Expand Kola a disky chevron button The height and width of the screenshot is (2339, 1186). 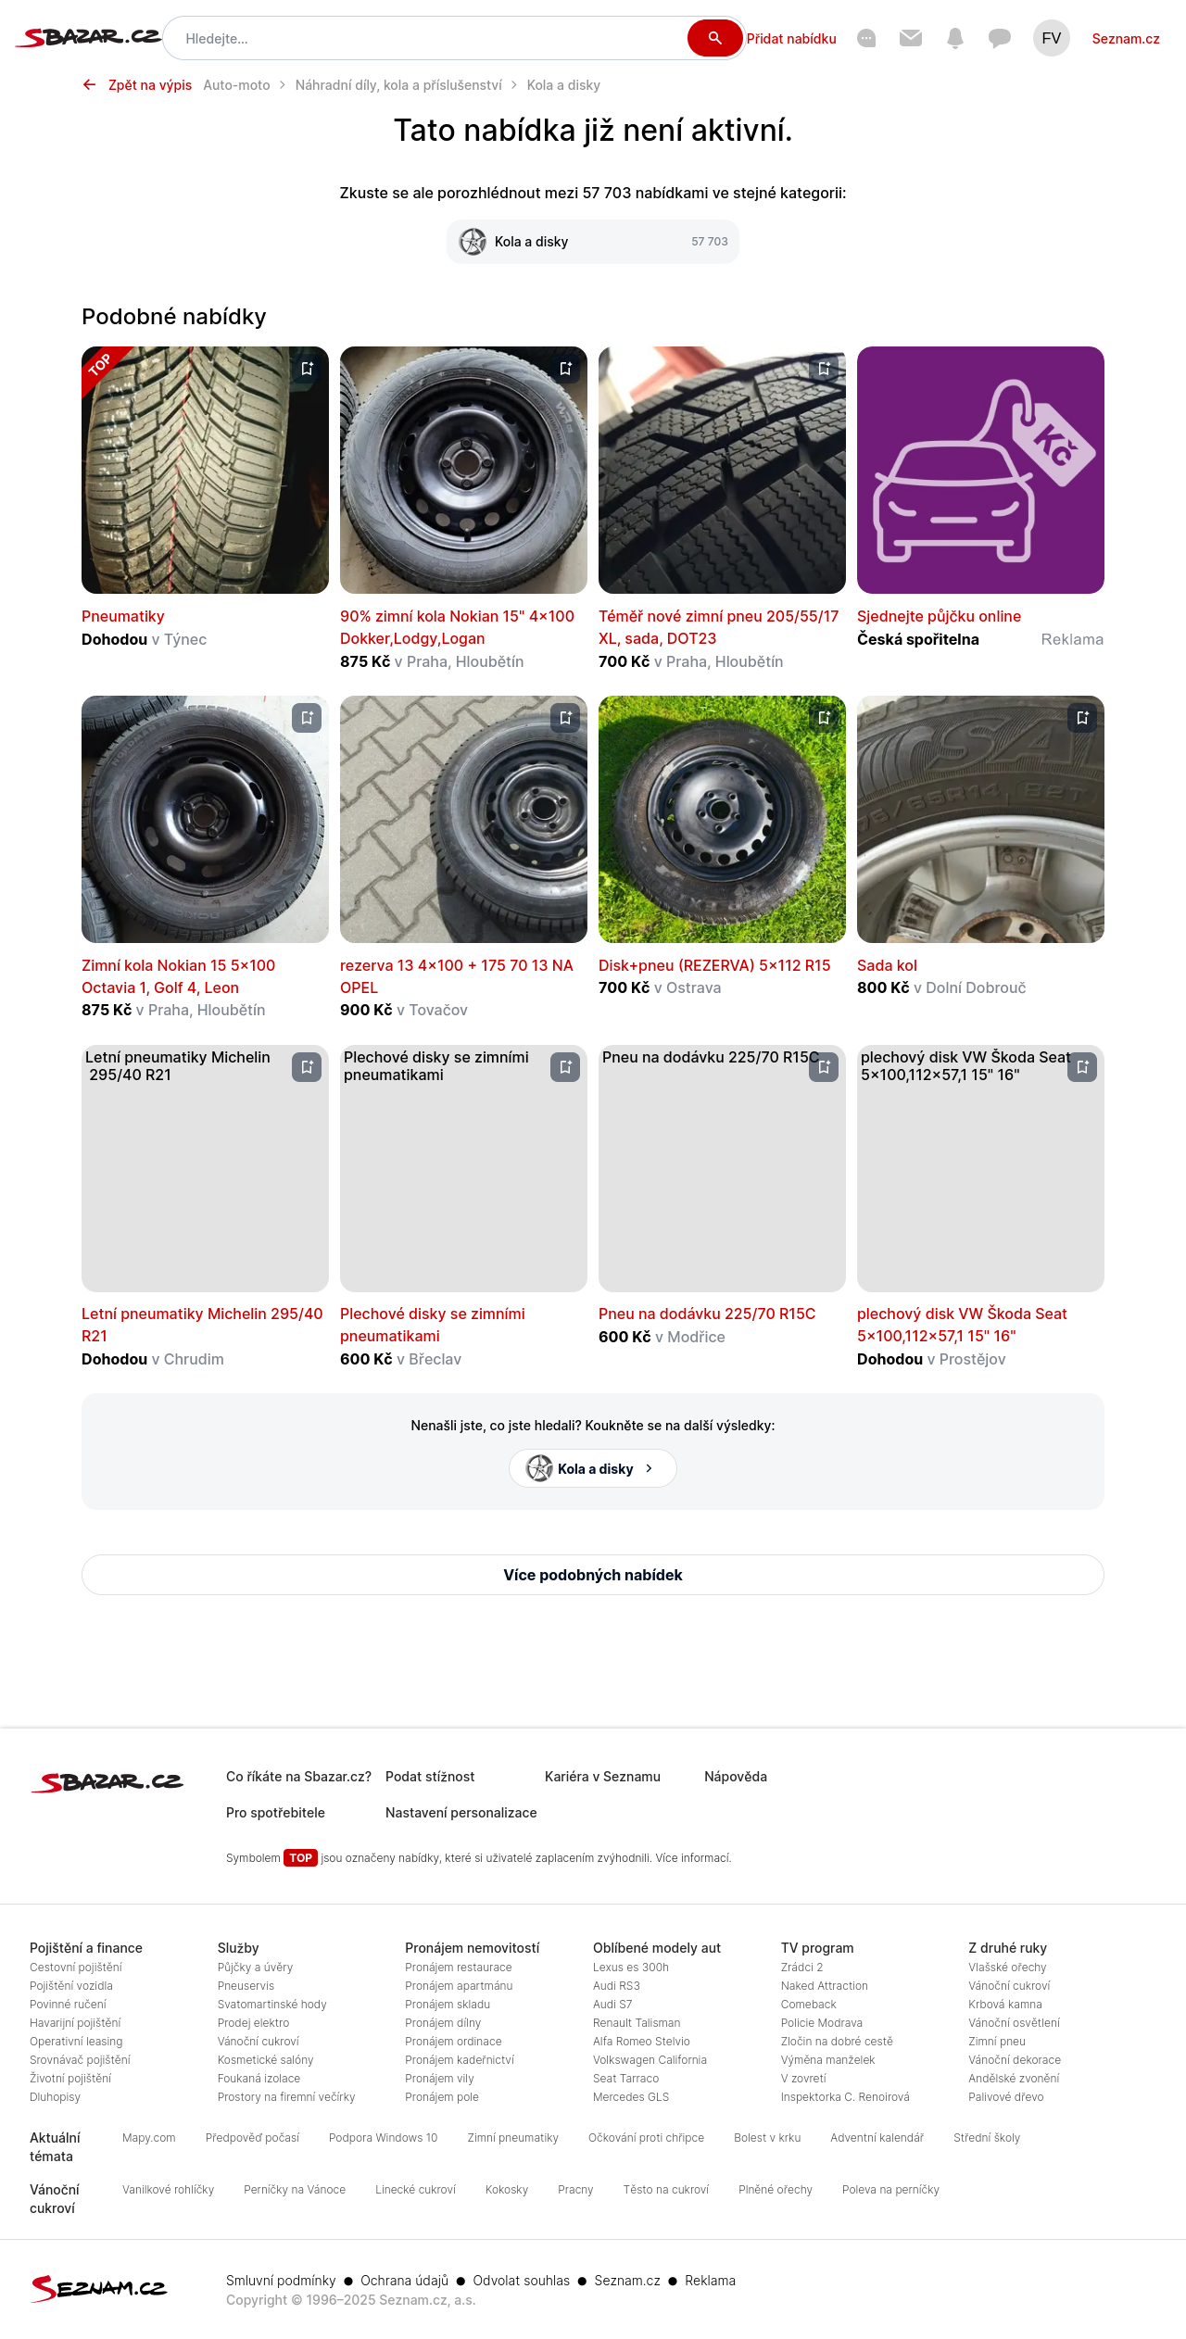click(x=593, y=1468)
